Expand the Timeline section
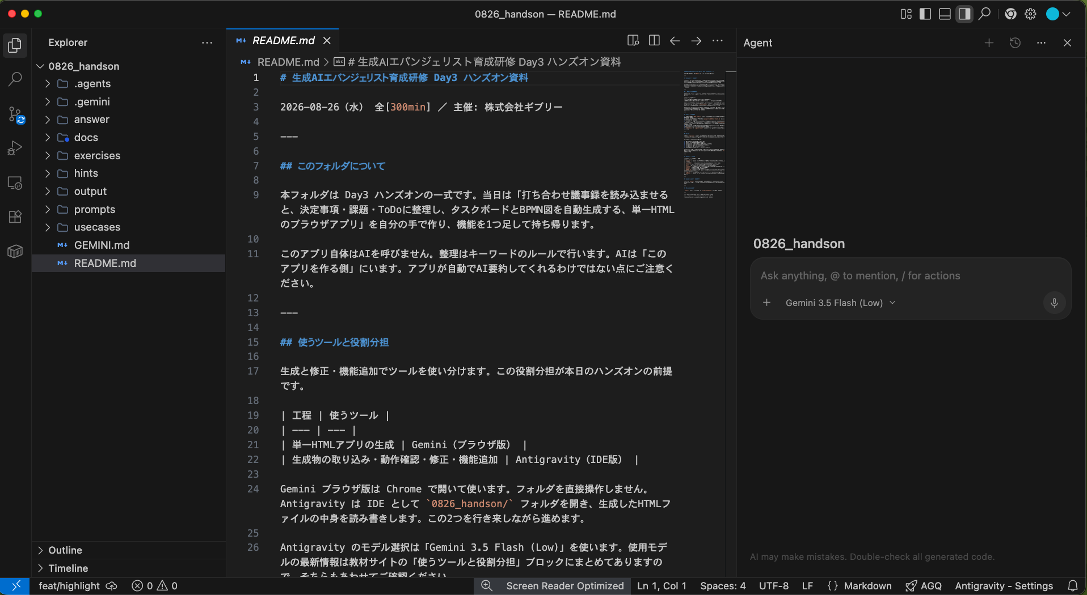Screen dimensions: 1087x595 click(x=128, y=568)
